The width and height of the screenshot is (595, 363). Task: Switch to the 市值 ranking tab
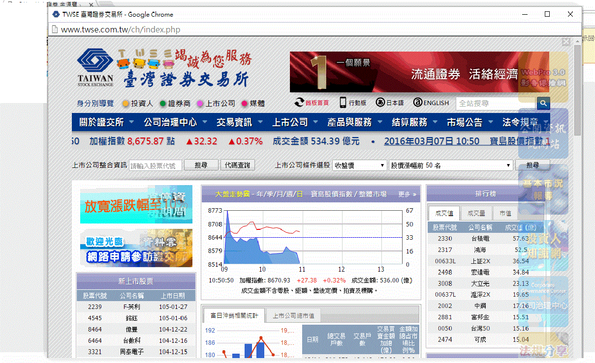point(504,213)
